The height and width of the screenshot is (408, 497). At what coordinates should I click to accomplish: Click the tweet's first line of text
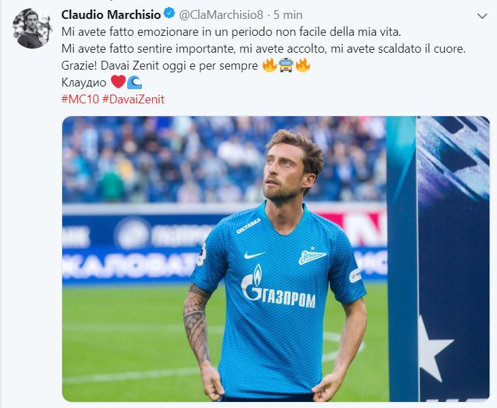point(231,32)
